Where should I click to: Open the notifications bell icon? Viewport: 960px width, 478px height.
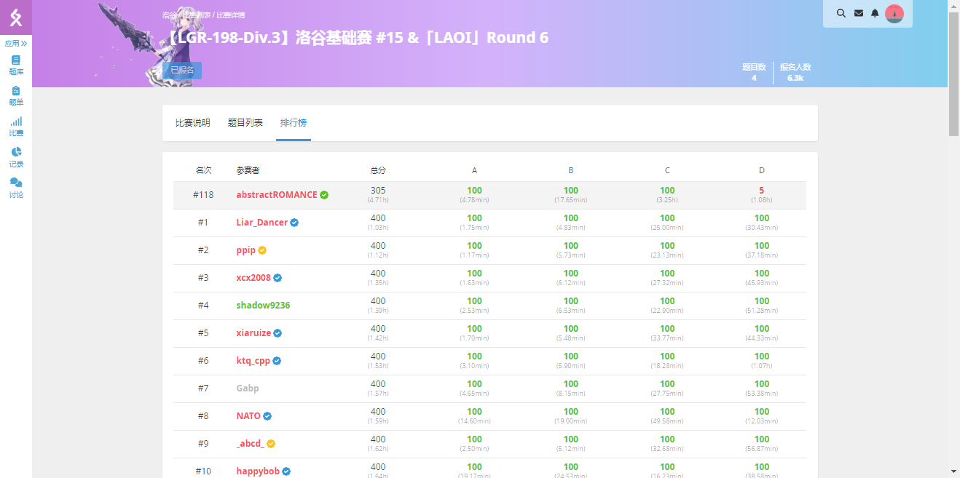(876, 13)
